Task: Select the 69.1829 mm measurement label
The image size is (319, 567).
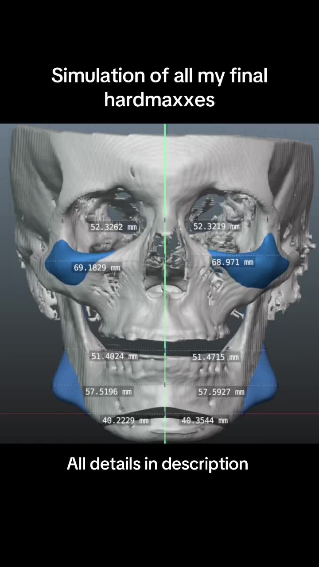Action: 97,268
